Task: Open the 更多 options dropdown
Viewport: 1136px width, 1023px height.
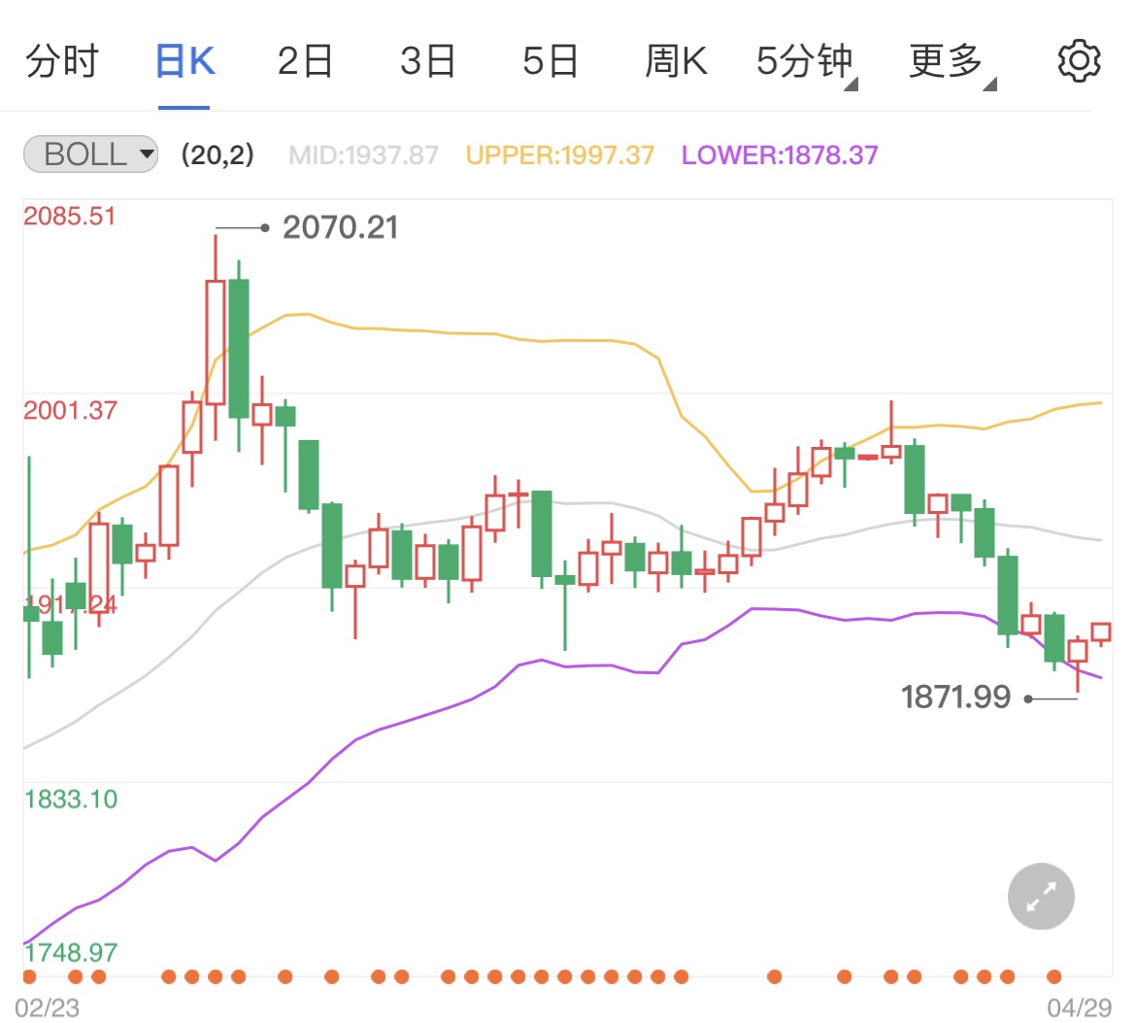Action: (952, 62)
